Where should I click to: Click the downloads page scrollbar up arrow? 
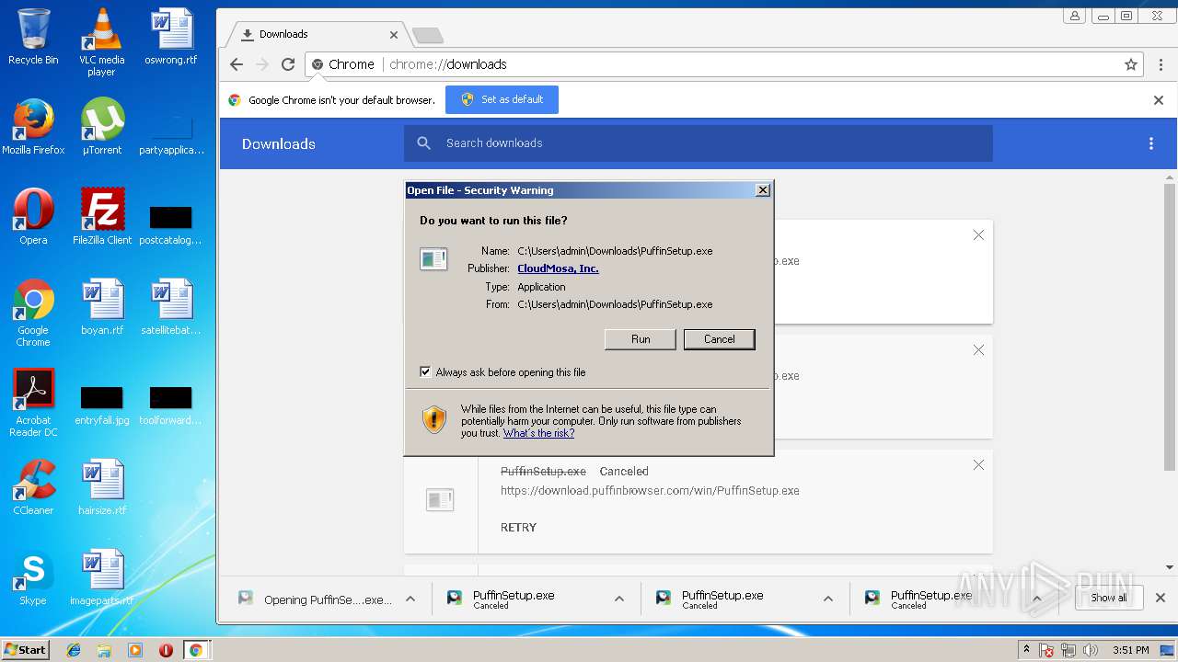(x=1170, y=177)
